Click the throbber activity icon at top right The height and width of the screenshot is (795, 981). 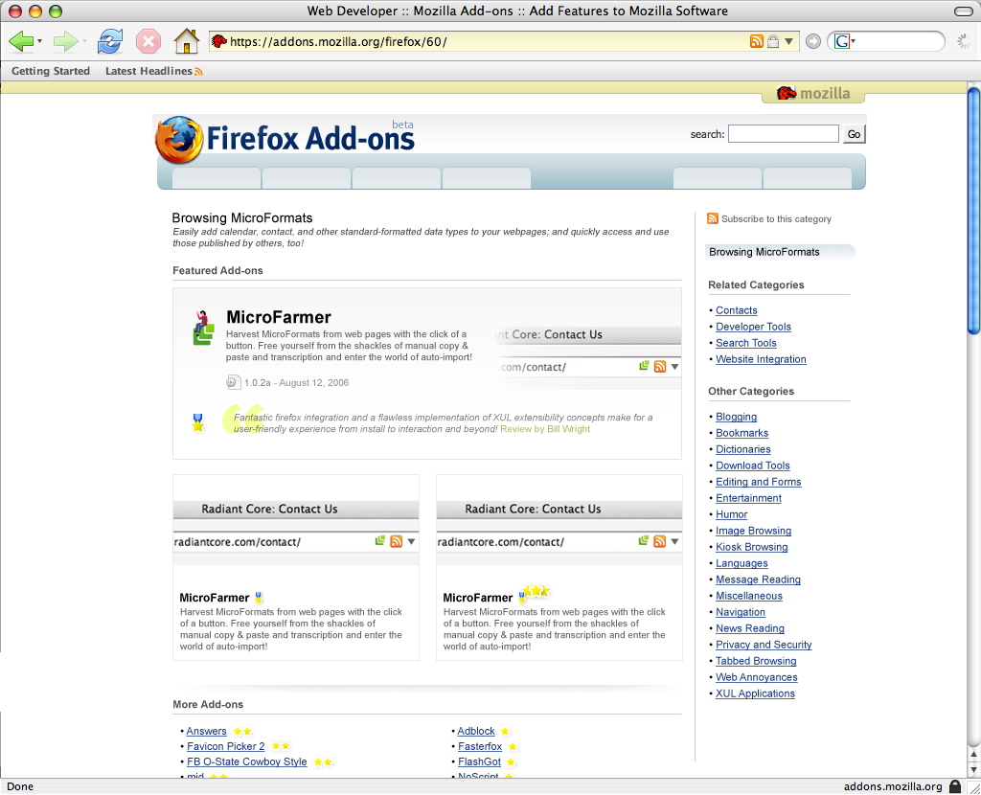click(964, 41)
